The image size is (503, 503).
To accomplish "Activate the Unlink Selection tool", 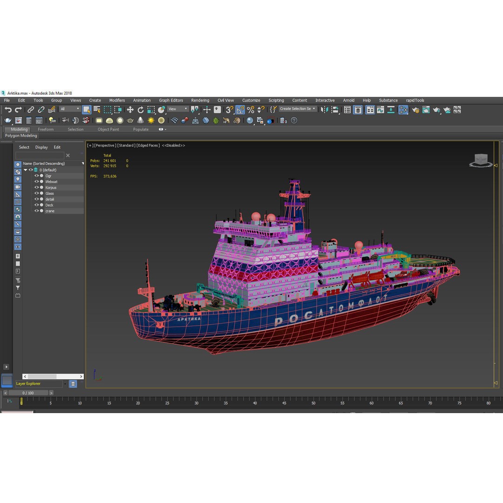I will tap(41, 110).
